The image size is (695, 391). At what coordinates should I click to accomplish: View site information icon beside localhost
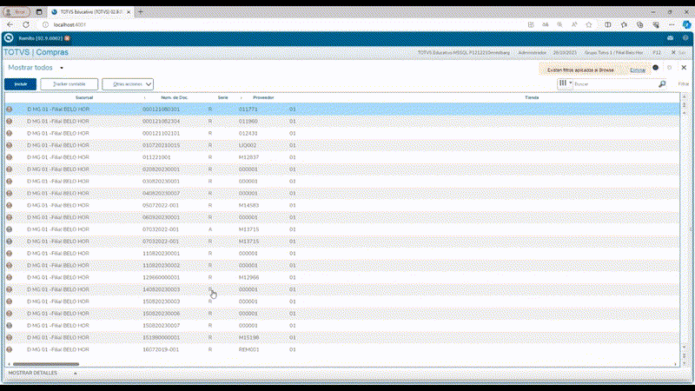pyautogui.click(x=45, y=25)
